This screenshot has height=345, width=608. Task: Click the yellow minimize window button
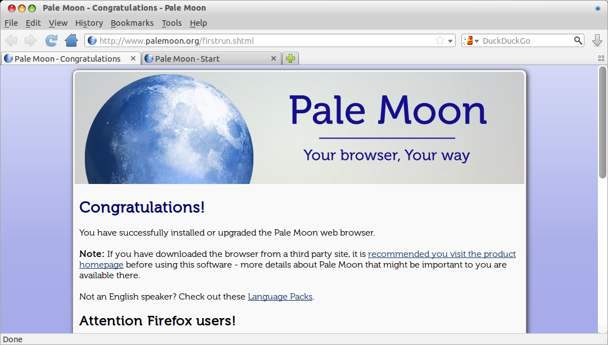pyautogui.click(x=22, y=8)
